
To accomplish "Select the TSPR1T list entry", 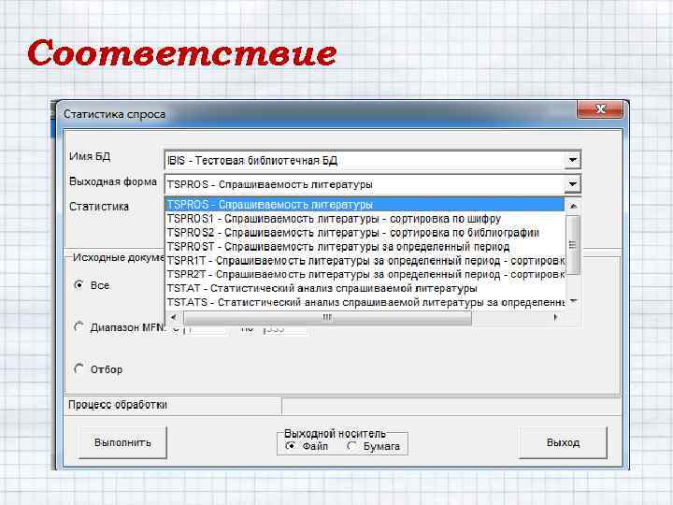I will tap(365, 261).
